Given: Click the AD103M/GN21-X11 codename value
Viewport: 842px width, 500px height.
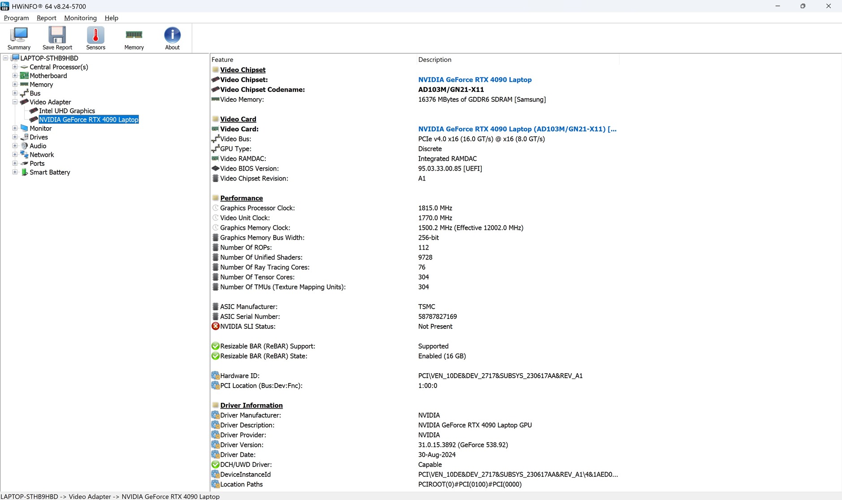Looking at the screenshot, I should coord(451,90).
